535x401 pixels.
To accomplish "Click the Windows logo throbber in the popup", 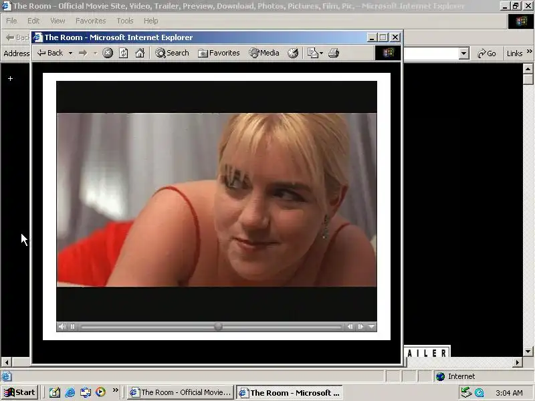I will 388,53.
